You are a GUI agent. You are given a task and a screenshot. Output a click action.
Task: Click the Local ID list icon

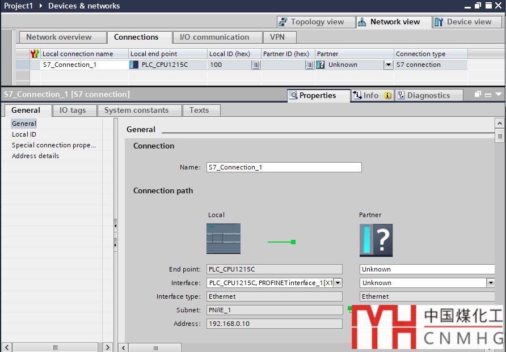point(256,65)
